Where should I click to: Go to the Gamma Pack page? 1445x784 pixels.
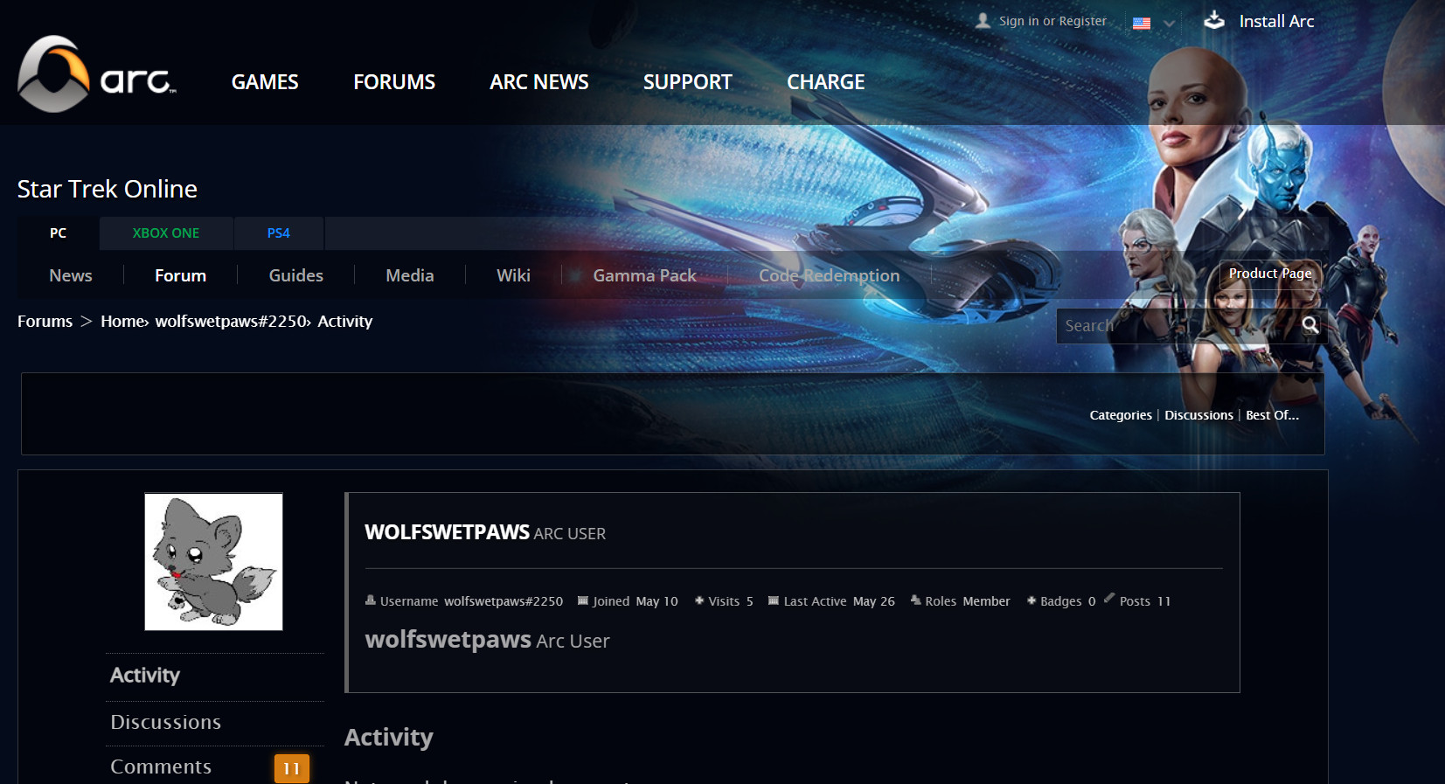point(644,275)
